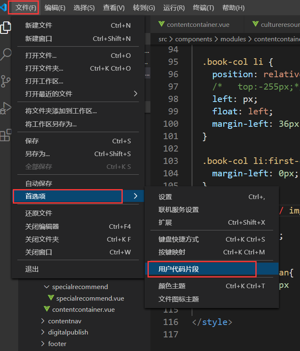Expand the 首选项 submenu
The width and height of the screenshot is (300, 351).
78,196
